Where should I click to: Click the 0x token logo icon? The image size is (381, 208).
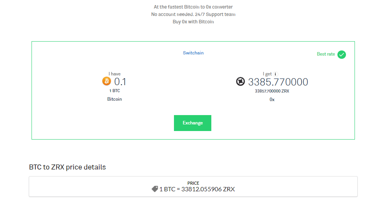point(241,82)
